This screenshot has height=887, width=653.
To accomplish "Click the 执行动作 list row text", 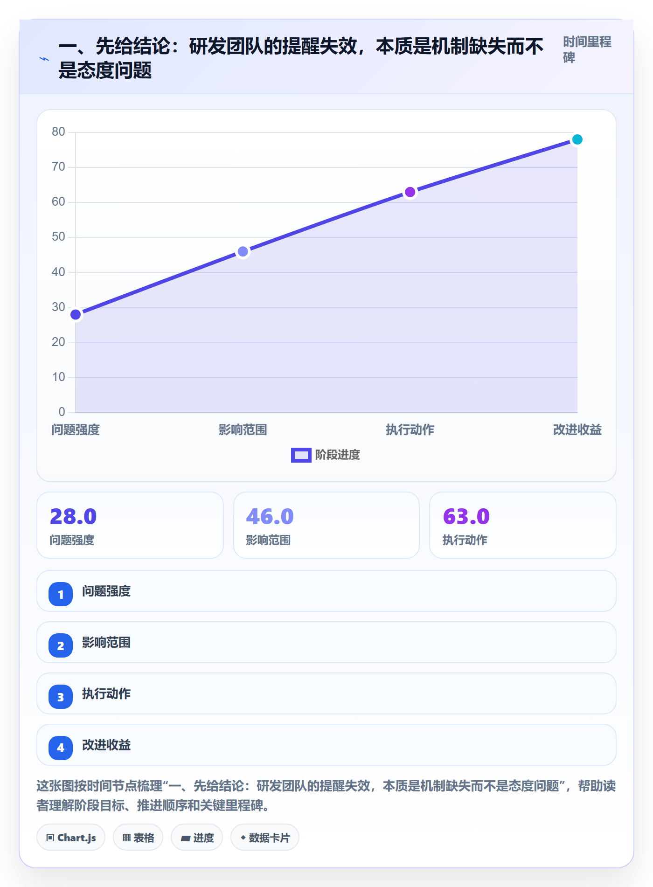I will [106, 694].
